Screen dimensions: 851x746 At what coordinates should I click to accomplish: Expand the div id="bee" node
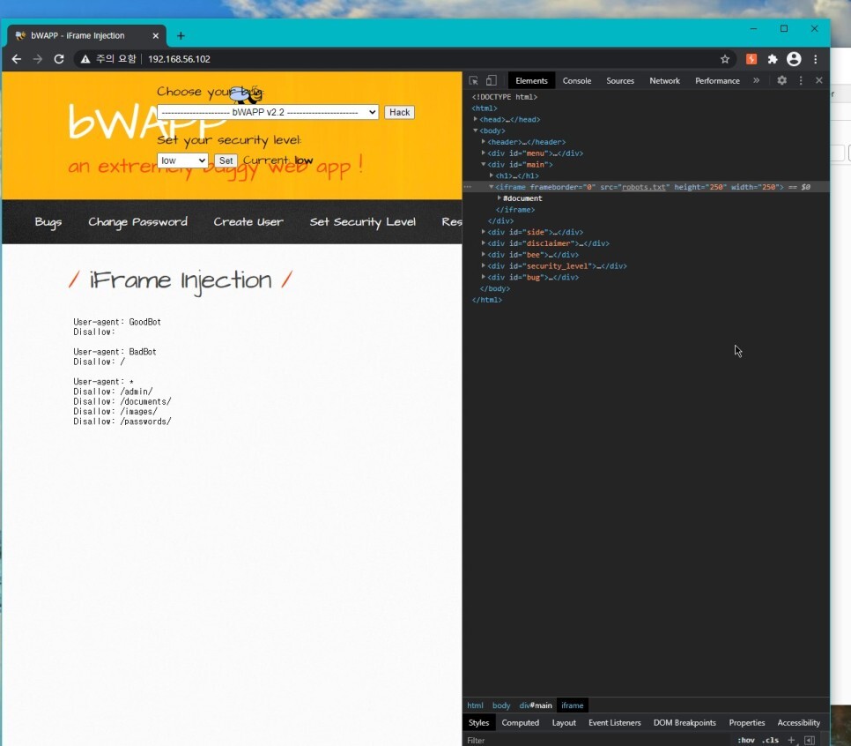(x=484, y=254)
